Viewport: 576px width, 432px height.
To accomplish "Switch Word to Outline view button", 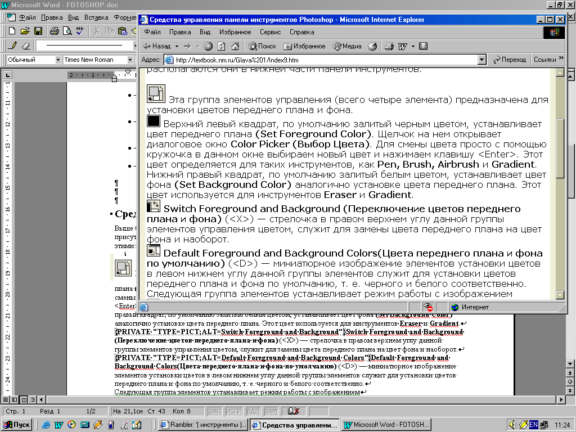I will (x=33, y=399).
